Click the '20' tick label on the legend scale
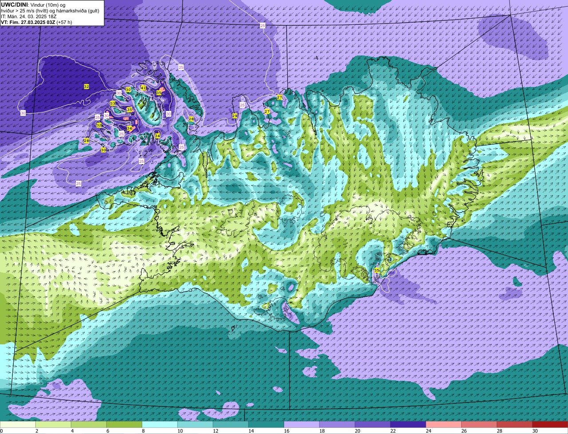The image size is (568, 434). pyautogui.click(x=357, y=431)
